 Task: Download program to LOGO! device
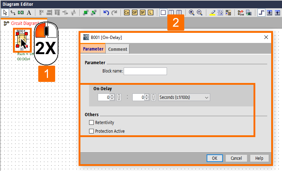(x=269, y=13)
